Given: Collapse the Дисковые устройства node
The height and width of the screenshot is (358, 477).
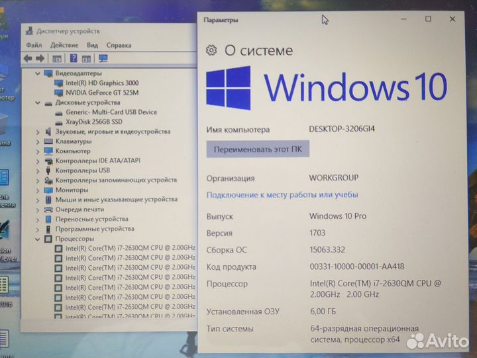Looking at the screenshot, I should pos(38,103).
